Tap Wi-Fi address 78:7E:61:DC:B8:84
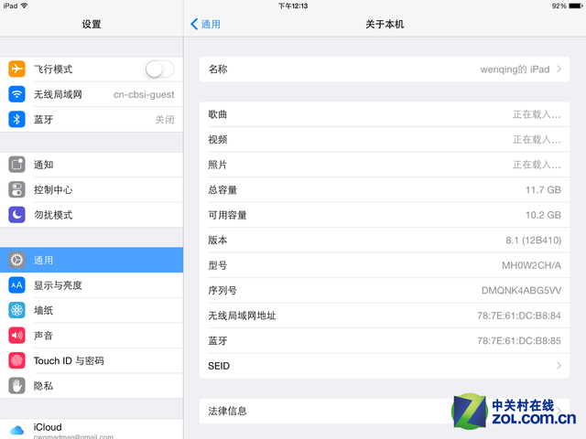 pyautogui.click(x=519, y=316)
